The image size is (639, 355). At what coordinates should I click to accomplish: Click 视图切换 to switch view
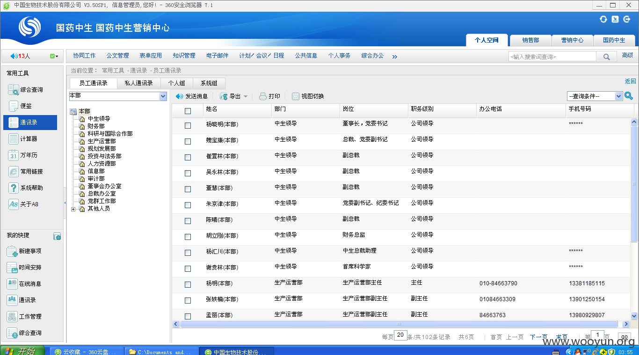coord(308,96)
